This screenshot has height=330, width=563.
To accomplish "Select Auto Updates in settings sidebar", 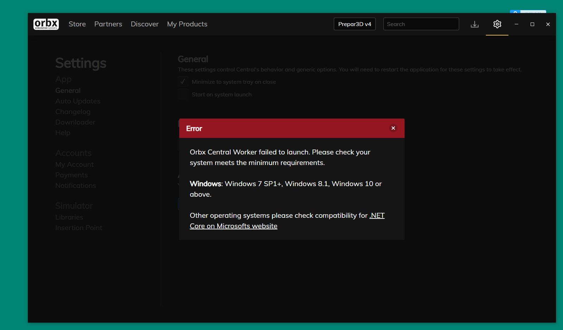I will click(78, 101).
